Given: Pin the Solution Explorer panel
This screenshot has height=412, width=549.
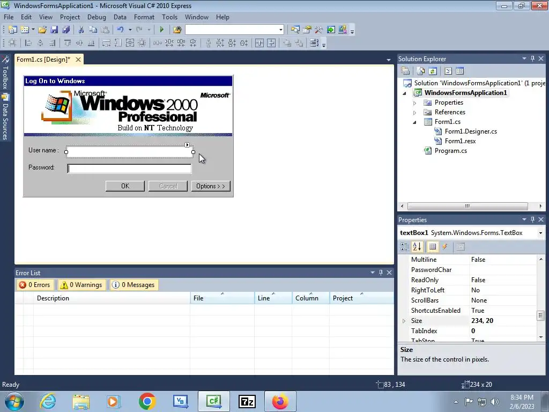Looking at the screenshot, I should 532,58.
